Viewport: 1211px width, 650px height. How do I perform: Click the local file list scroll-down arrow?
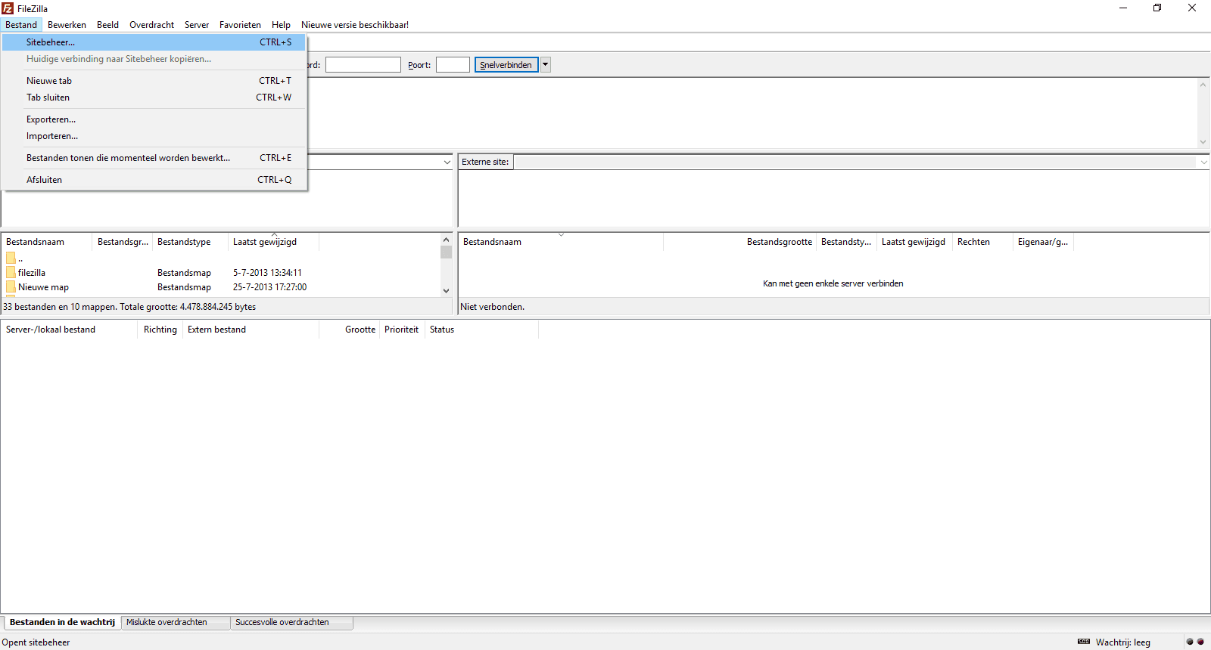(446, 290)
